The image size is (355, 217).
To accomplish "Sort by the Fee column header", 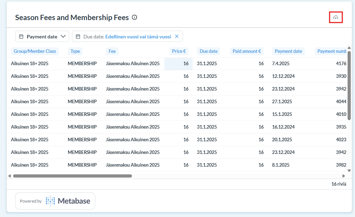I will 112,51.
